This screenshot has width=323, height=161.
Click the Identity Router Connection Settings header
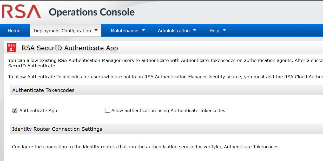click(x=57, y=129)
